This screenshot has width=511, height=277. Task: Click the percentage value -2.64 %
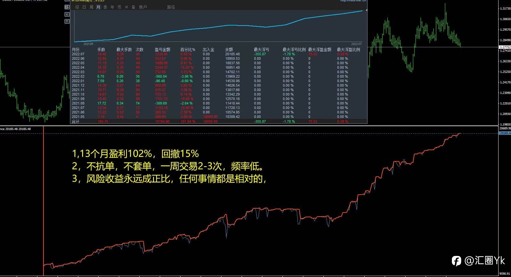coord(187,103)
